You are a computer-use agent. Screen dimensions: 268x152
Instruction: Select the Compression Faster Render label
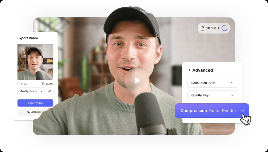(x=208, y=111)
